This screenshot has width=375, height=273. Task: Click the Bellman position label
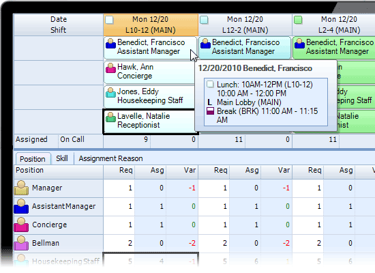click(x=46, y=243)
